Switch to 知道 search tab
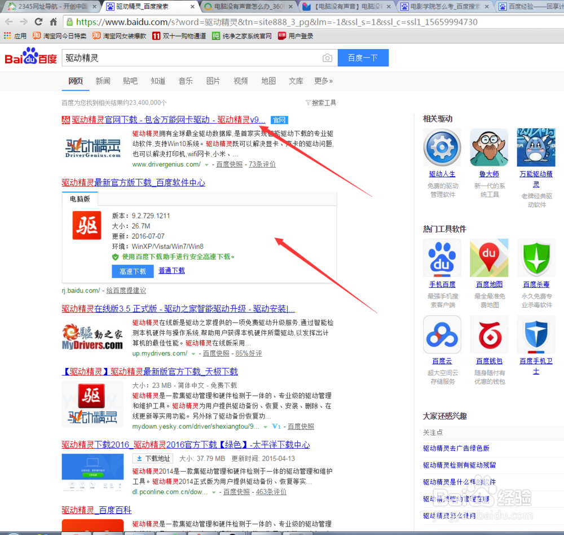The image size is (564, 535). coord(158,81)
